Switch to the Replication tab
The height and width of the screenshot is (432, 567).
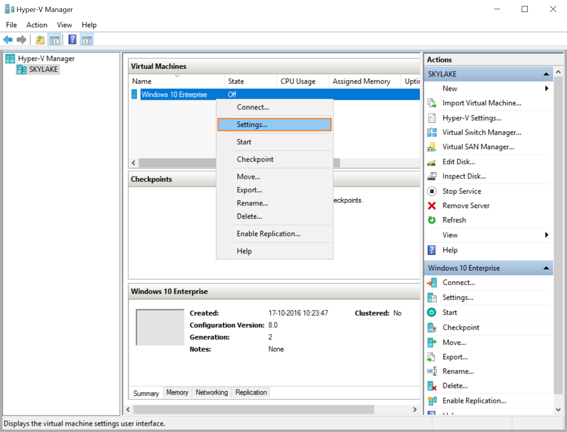(x=251, y=393)
